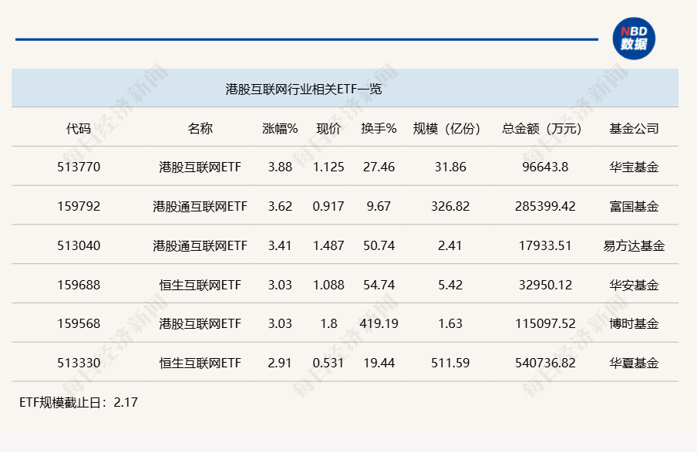Sort by the 涨幅% column header
The width and height of the screenshot is (697, 453).
click(279, 129)
